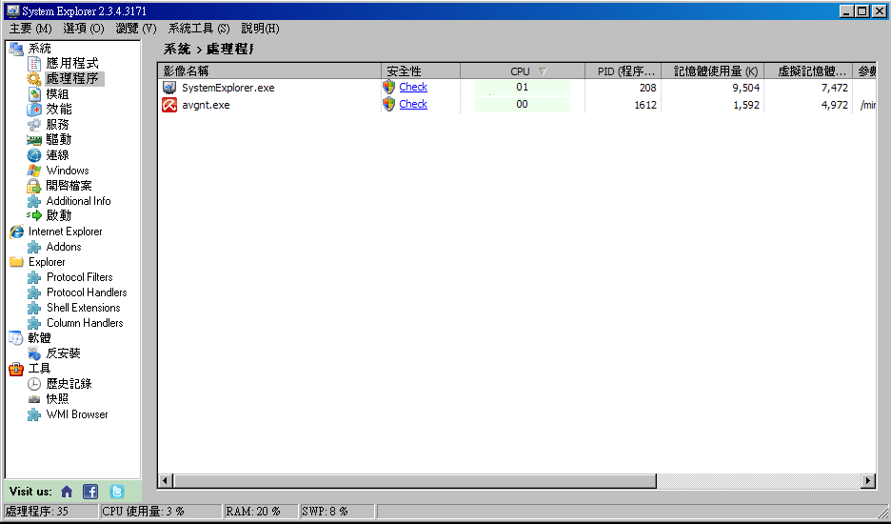Open the Twitter page icon

116,492
